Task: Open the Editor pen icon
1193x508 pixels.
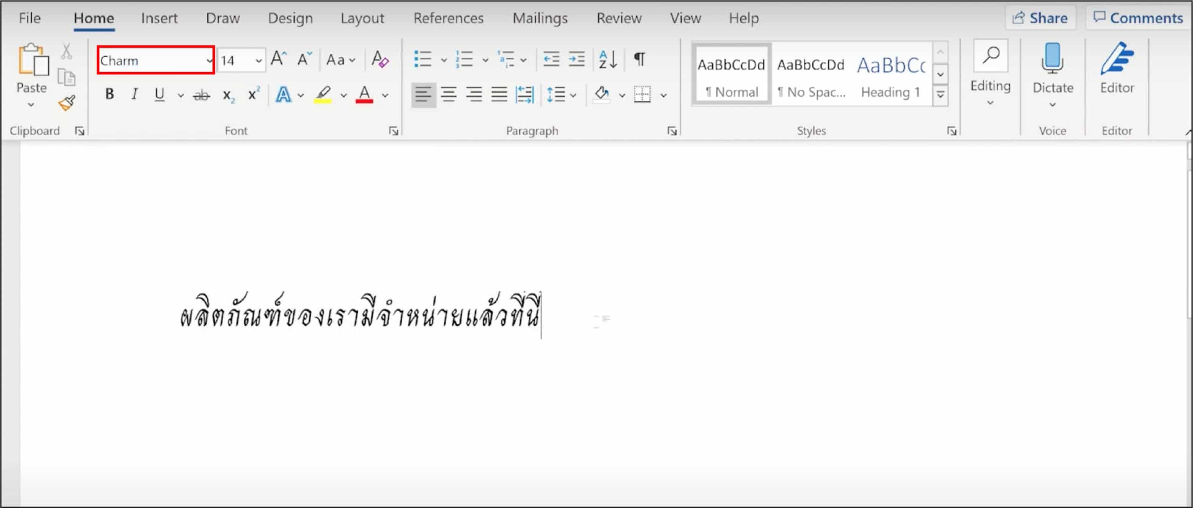Action: tap(1117, 59)
